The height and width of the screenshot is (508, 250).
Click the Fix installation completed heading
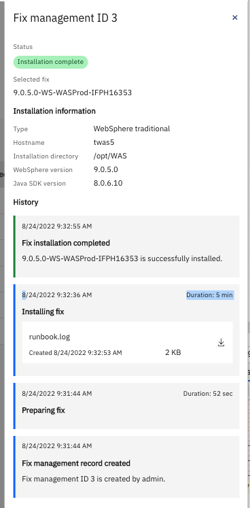tap(66, 243)
